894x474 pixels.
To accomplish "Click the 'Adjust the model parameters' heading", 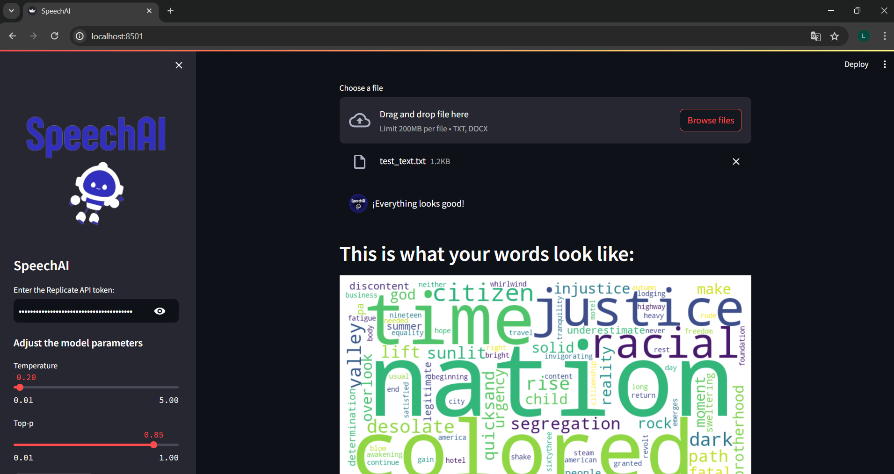I will (x=78, y=343).
